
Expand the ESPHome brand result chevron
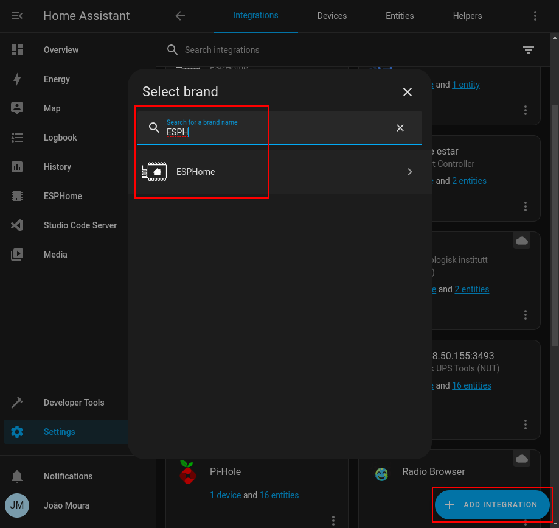[x=410, y=172]
